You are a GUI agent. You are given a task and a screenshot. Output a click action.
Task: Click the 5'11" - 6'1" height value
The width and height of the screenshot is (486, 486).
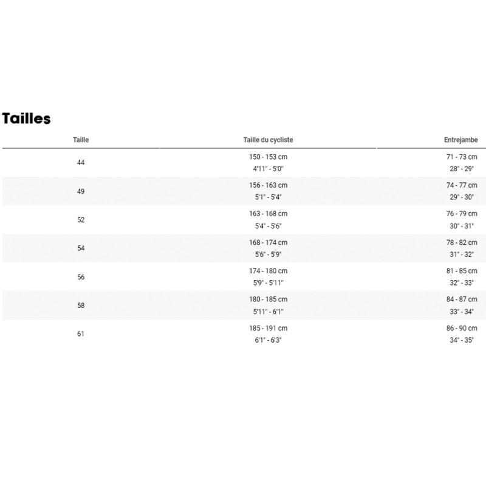point(268,312)
